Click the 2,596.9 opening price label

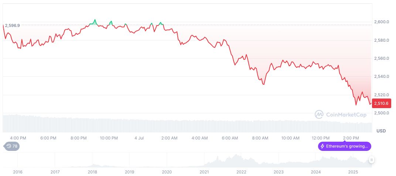click(x=12, y=25)
